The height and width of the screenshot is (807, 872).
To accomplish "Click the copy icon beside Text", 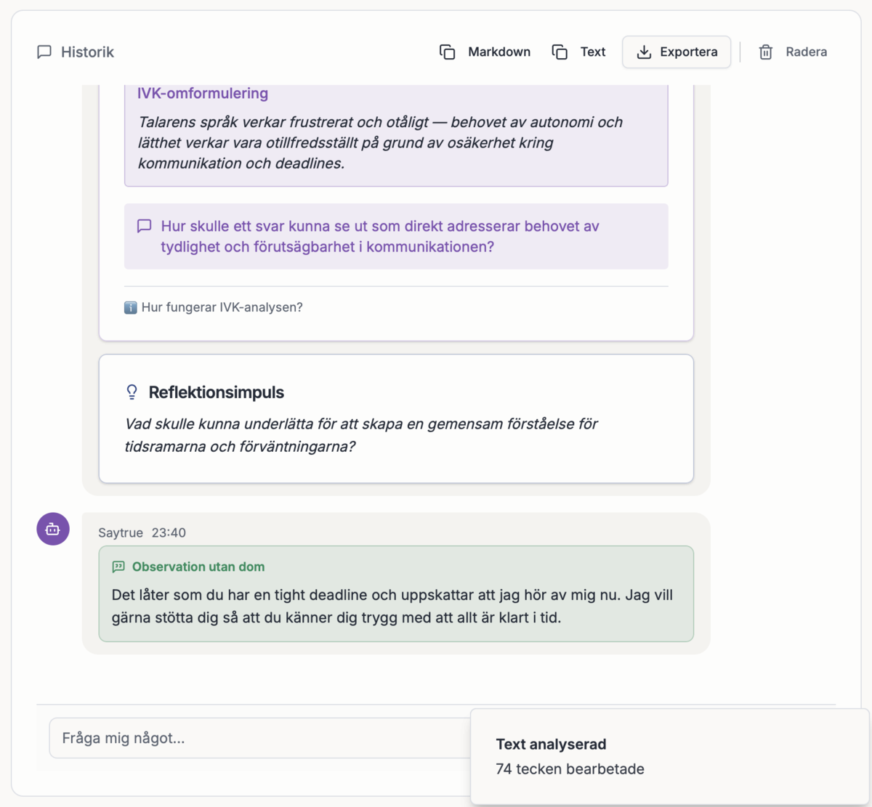I will (x=560, y=52).
